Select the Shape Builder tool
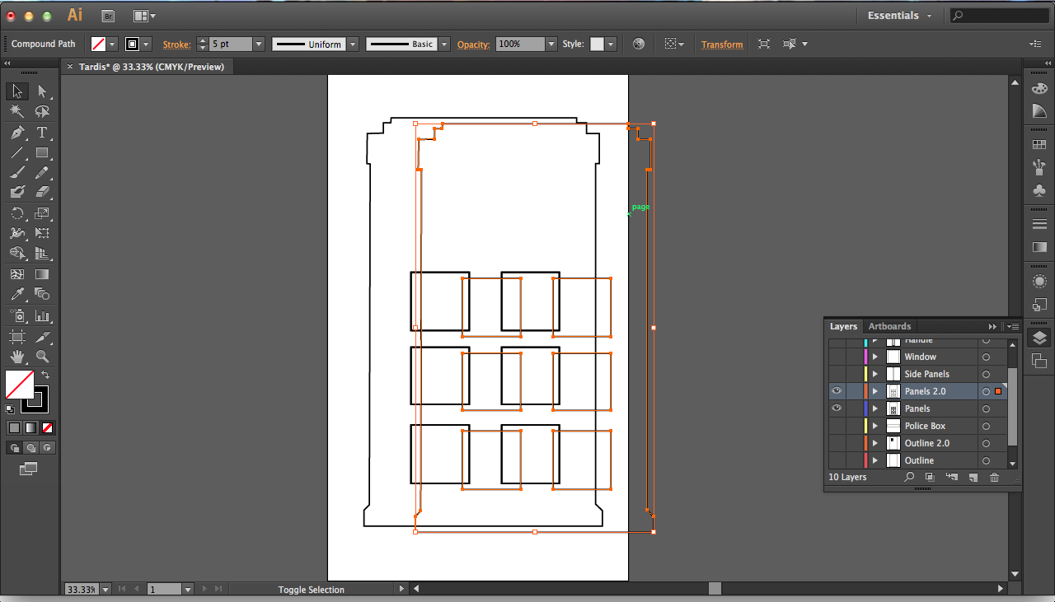This screenshot has height=602, width=1055. (x=17, y=253)
